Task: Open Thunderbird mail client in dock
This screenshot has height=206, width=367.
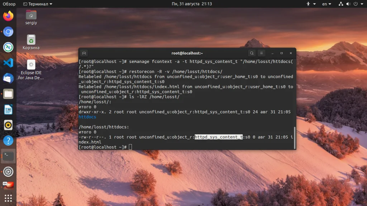Action: [x=8, y=78]
